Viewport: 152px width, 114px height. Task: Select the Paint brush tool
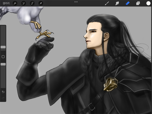[x=107, y=3]
